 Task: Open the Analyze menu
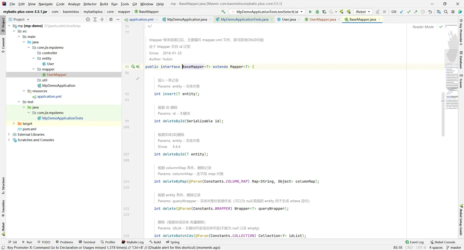pyautogui.click(x=74, y=4)
